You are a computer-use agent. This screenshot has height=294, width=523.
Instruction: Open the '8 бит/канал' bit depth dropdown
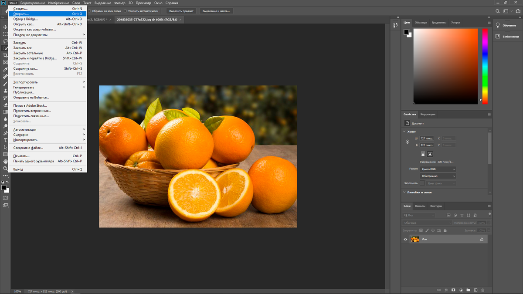coord(438,176)
